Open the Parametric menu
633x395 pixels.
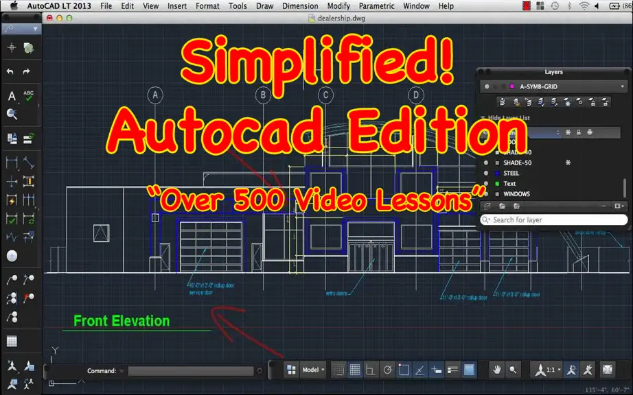point(377,6)
